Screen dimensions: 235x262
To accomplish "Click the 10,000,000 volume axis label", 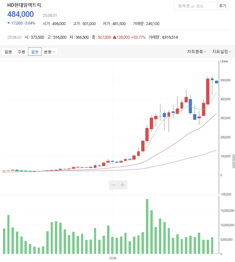I will point(226,225).
